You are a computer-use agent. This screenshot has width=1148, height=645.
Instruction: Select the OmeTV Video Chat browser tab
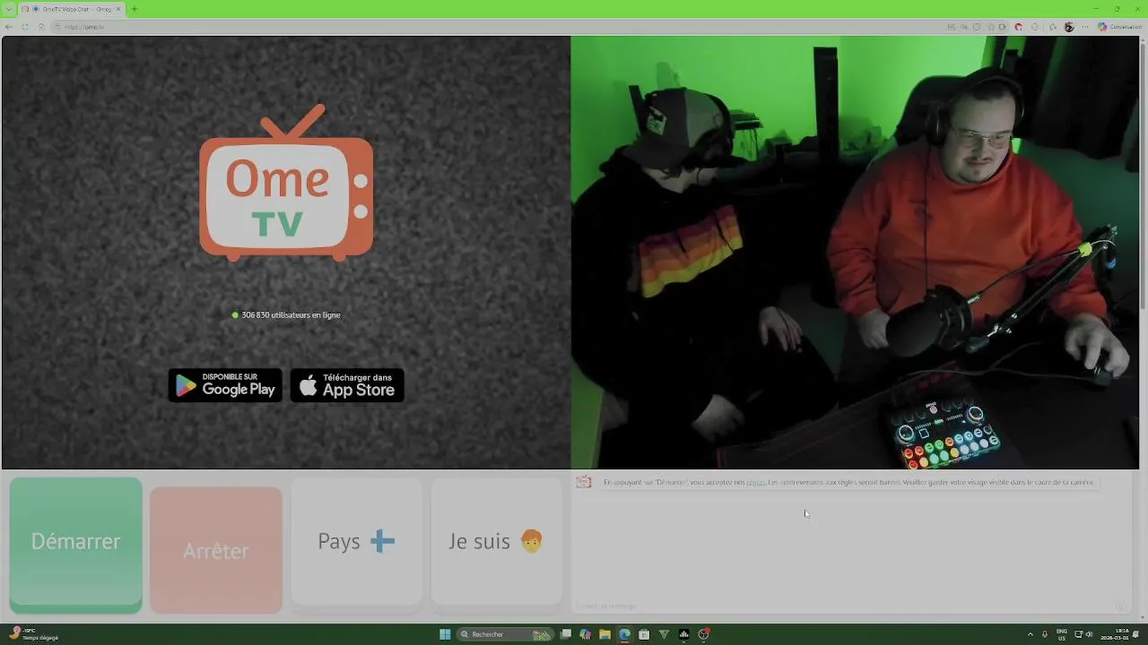click(72, 9)
